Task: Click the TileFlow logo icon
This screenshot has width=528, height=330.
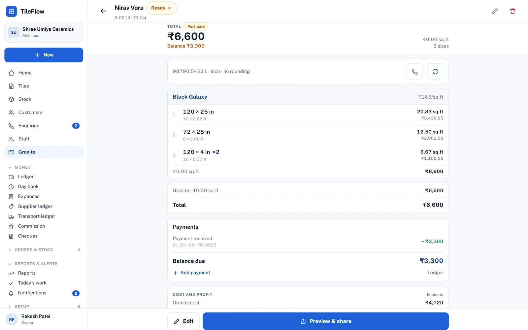Action: (x=12, y=12)
